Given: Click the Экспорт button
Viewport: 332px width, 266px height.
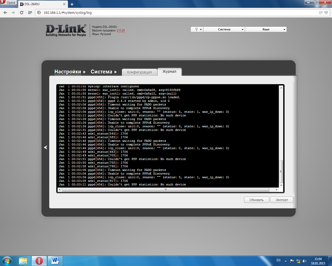Looking at the screenshot, I should click(x=282, y=200).
